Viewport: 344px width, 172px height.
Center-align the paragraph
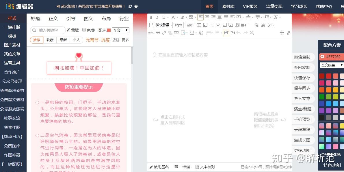[207, 17]
